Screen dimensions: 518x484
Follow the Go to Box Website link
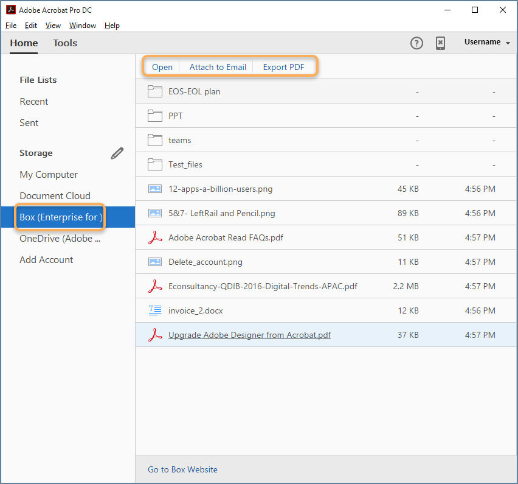181,469
